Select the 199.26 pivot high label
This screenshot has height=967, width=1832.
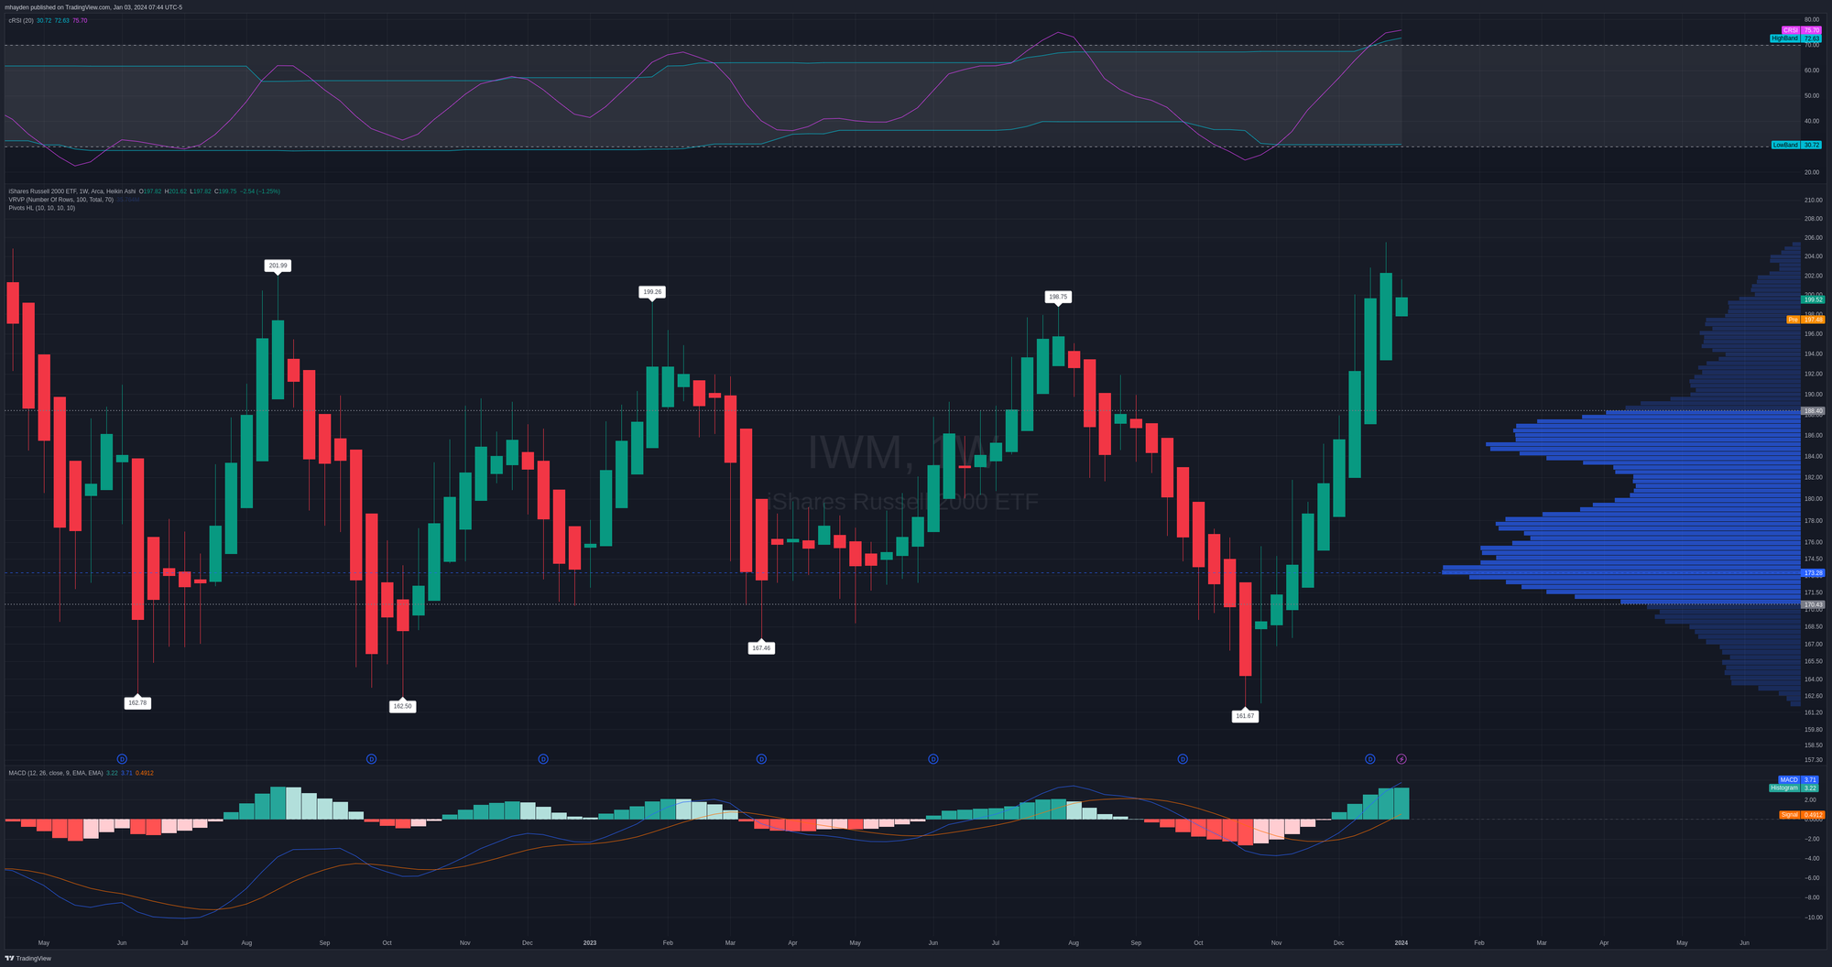[651, 292]
